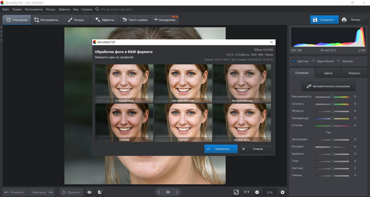Choose the Портрет profile thumbnail

184,122
